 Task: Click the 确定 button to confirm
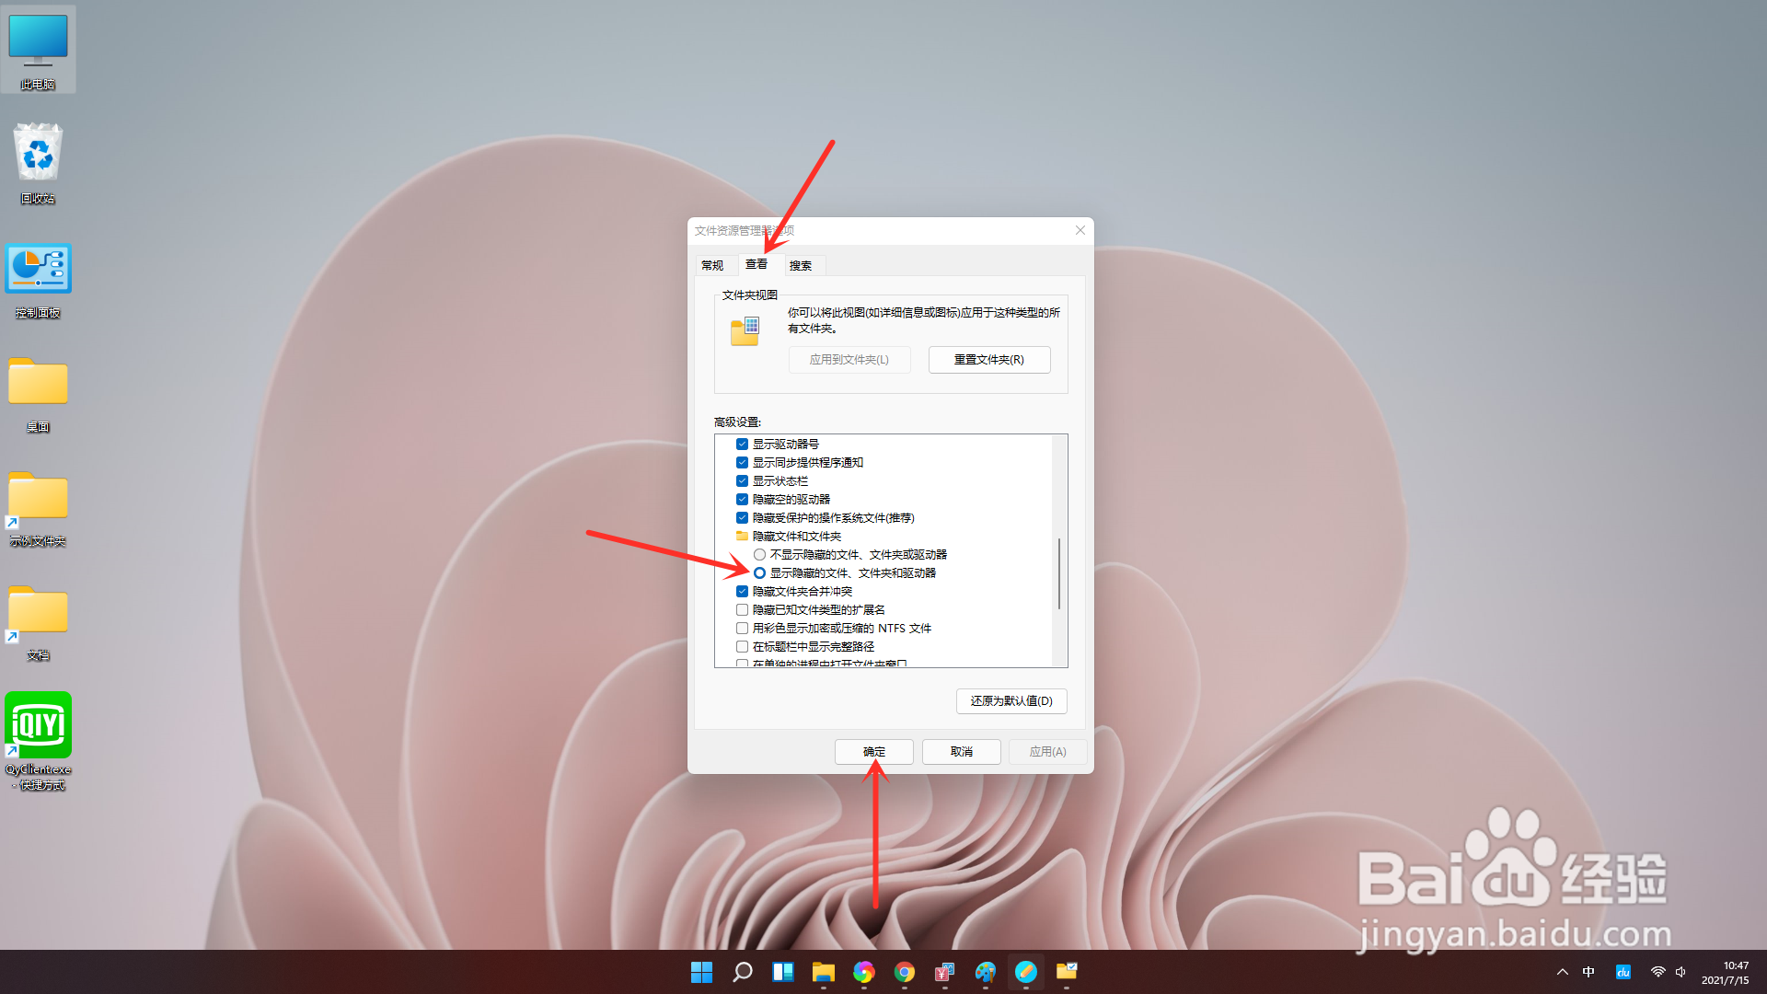[x=873, y=751]
